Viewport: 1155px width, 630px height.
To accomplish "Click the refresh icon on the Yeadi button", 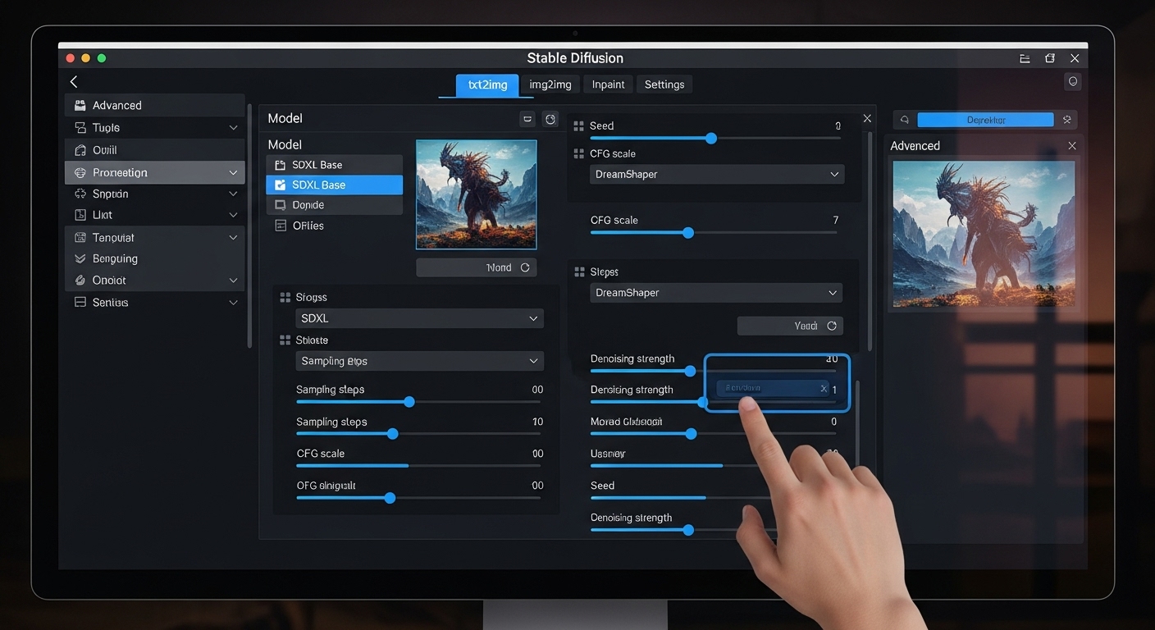I will [831, 326].
